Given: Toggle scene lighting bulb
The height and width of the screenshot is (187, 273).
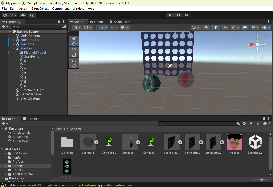Looking at the screenshot, I should [x=216, y=27].
